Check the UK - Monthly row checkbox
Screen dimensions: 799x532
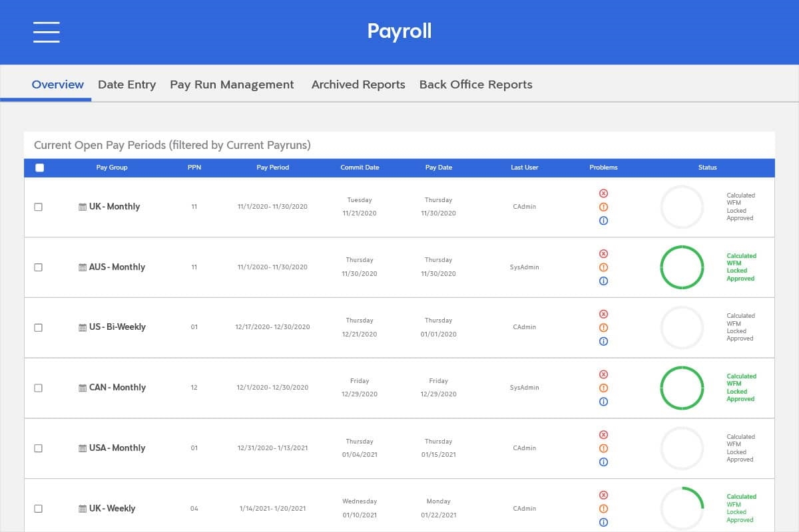[38, 207]
